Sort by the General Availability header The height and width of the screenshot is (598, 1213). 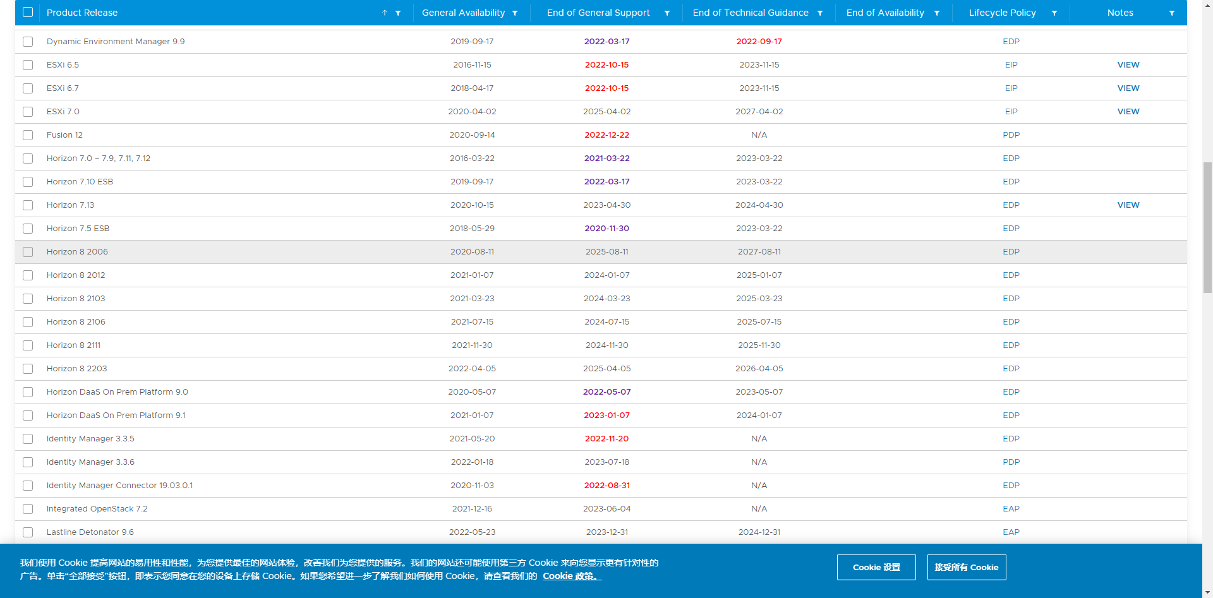pos(463,13)
